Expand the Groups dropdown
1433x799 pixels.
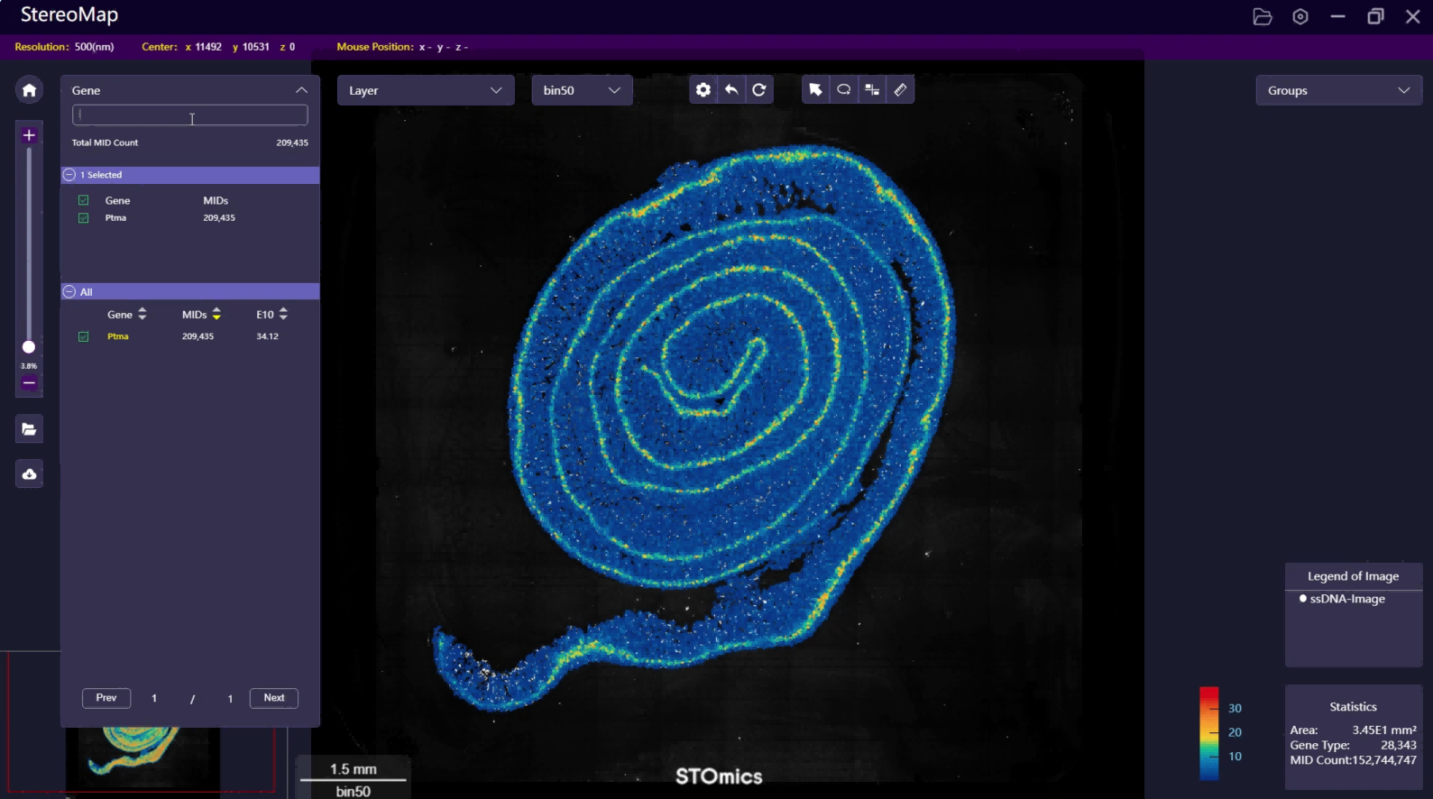(x=1338, y=90)
